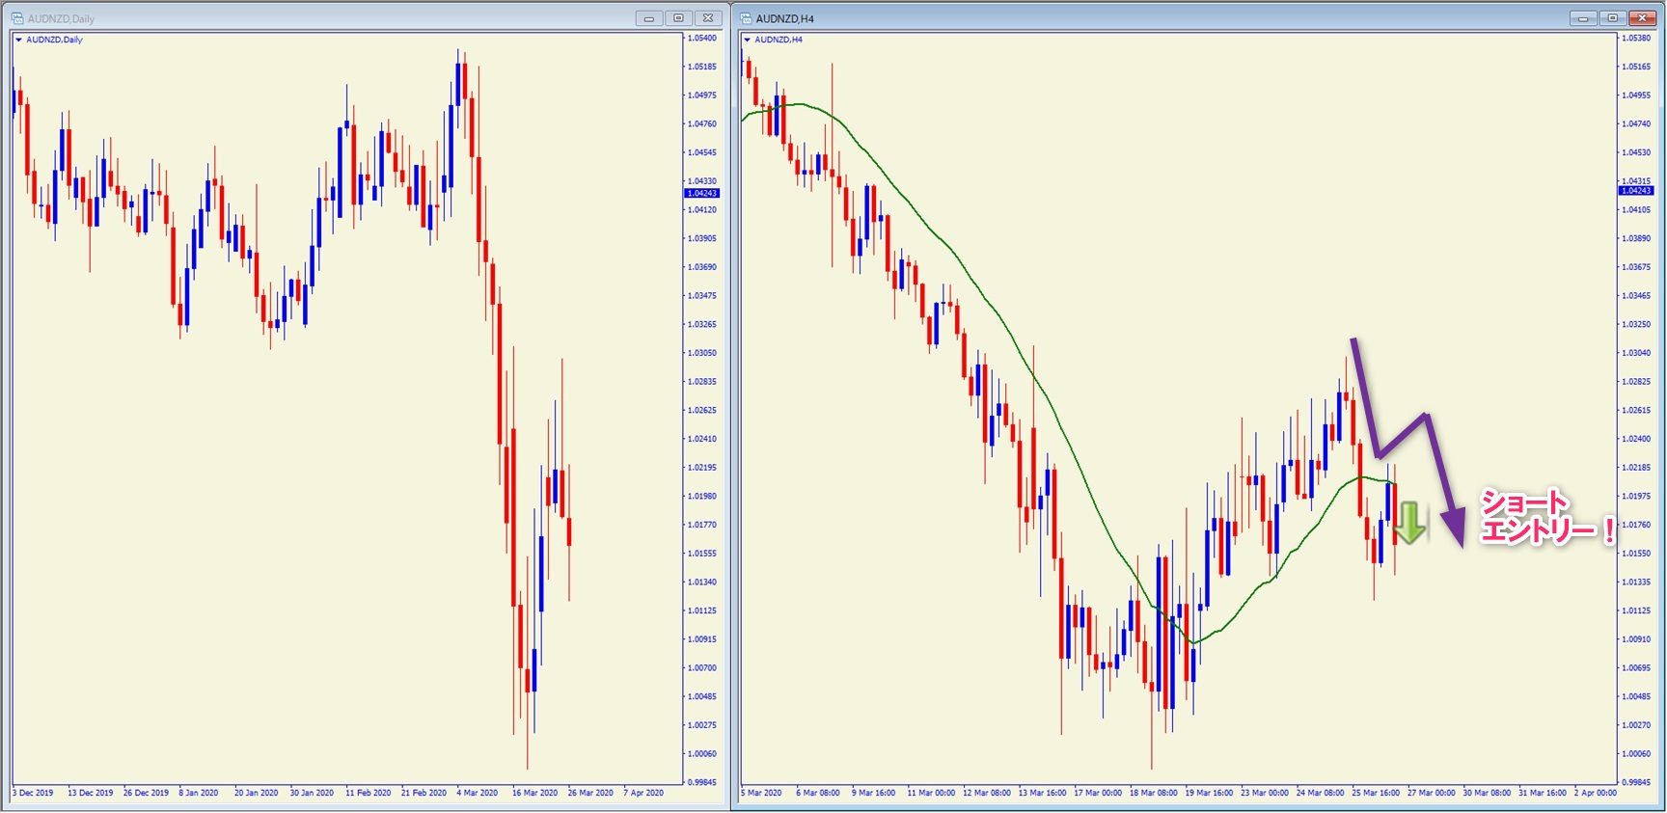Select the 1.04243 current price tag on the H4 chart
The width and height of the screenshot is (1667, 813).
[x=1635, y=190]
